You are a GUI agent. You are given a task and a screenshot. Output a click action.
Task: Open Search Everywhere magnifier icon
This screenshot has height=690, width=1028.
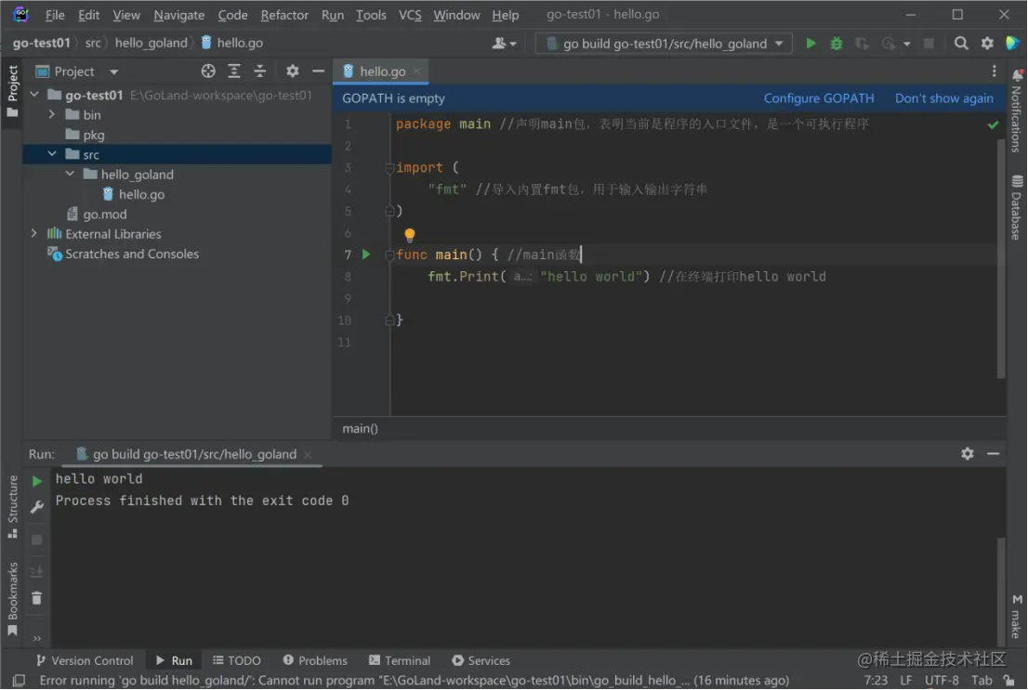[961, 43]
